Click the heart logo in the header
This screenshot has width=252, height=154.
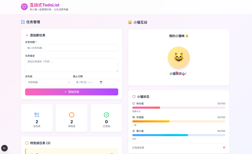pos(24,7)
